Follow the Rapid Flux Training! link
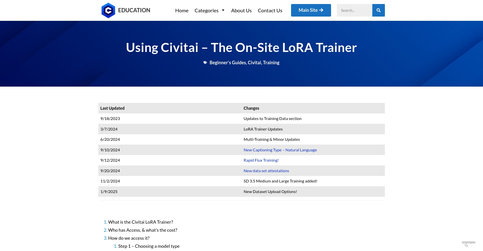Viewport: 483px width, 251px height. point(261,160)
